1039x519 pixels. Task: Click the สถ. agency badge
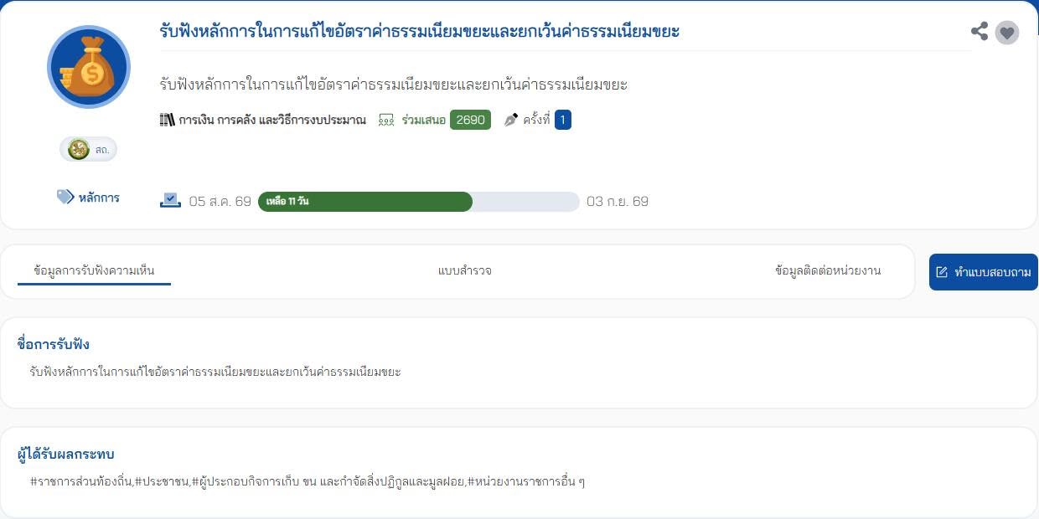click(x=89, y=149)
